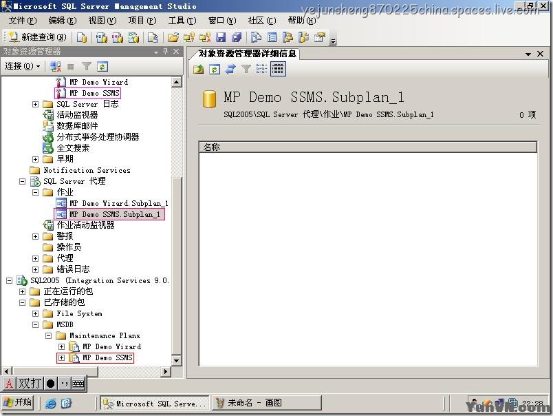Open the 工具(T) menu
This screenshot has height=416, width=553.
point(182,21)
